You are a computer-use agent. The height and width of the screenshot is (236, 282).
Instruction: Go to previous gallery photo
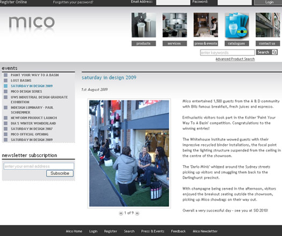tap(121, 213)
